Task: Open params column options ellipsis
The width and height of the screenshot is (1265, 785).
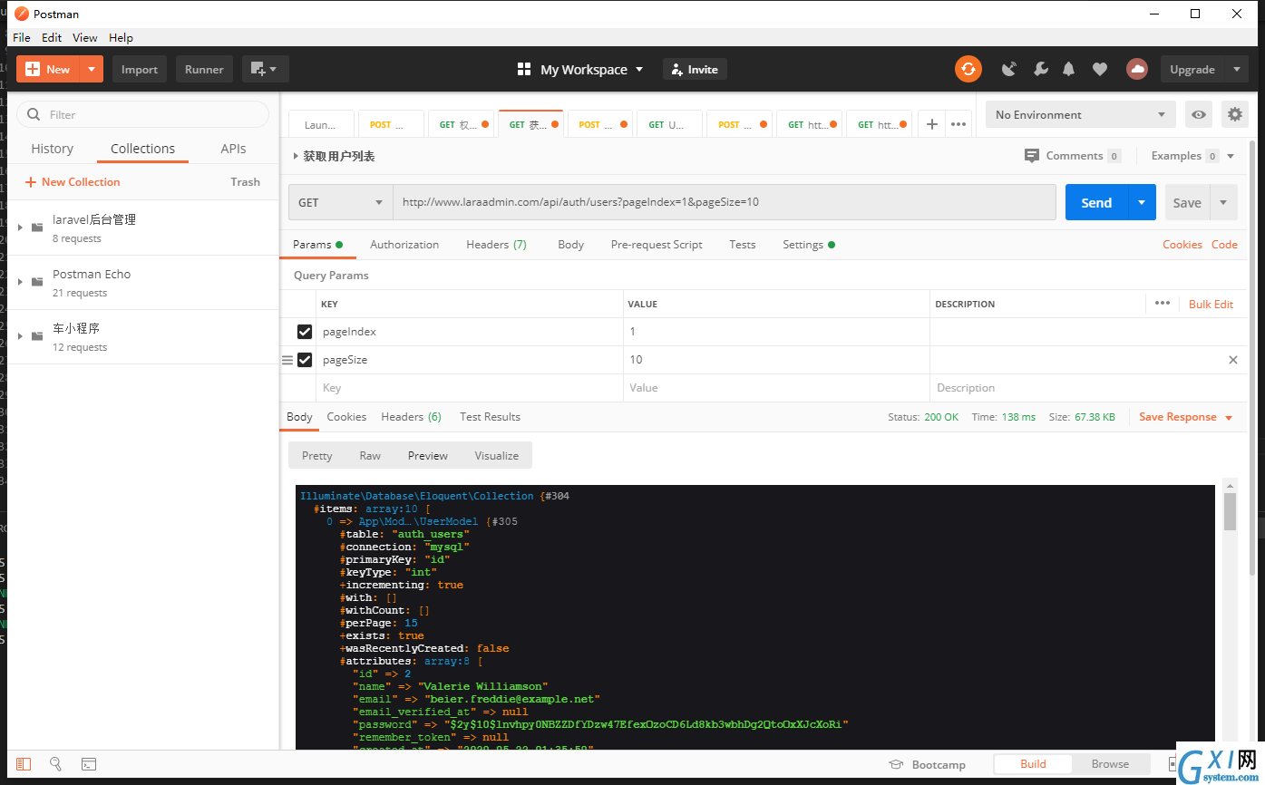Action: click(1163, 304)
